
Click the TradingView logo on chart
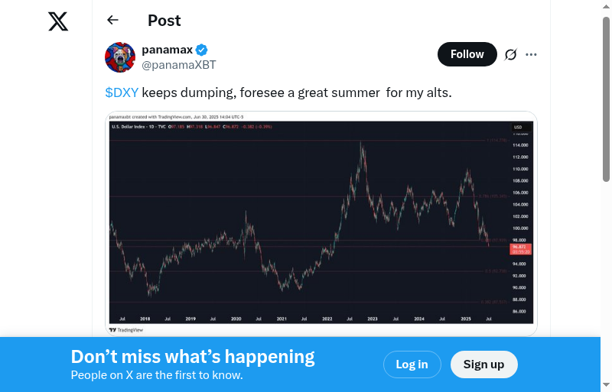[x=126, y=330]
